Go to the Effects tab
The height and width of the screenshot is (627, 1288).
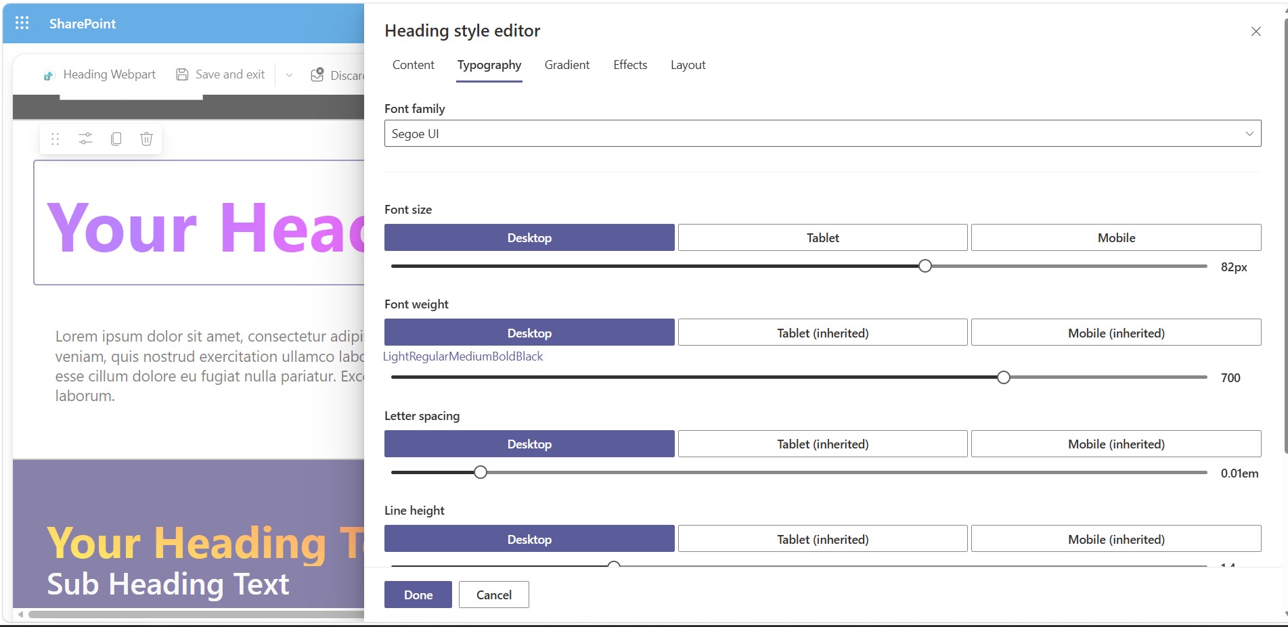630,65
